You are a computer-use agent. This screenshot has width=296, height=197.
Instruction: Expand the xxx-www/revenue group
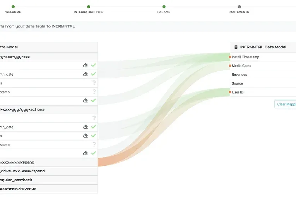[49, 189]
